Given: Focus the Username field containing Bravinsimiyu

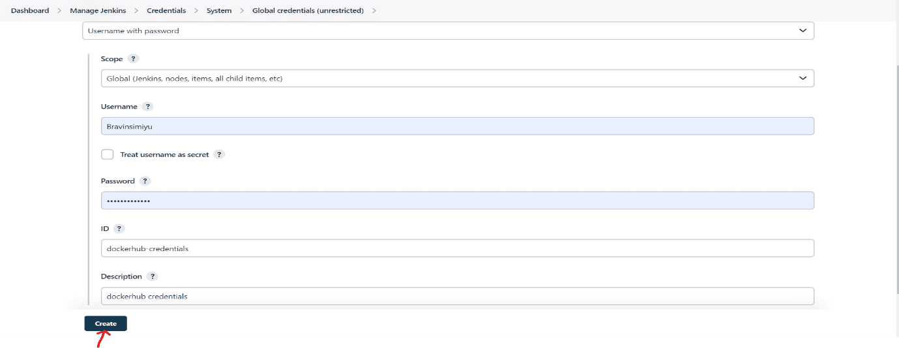Looking at the screenshot, I should point(457,126).
